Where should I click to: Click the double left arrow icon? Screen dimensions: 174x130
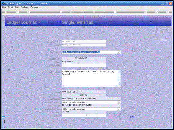[82, 12]
